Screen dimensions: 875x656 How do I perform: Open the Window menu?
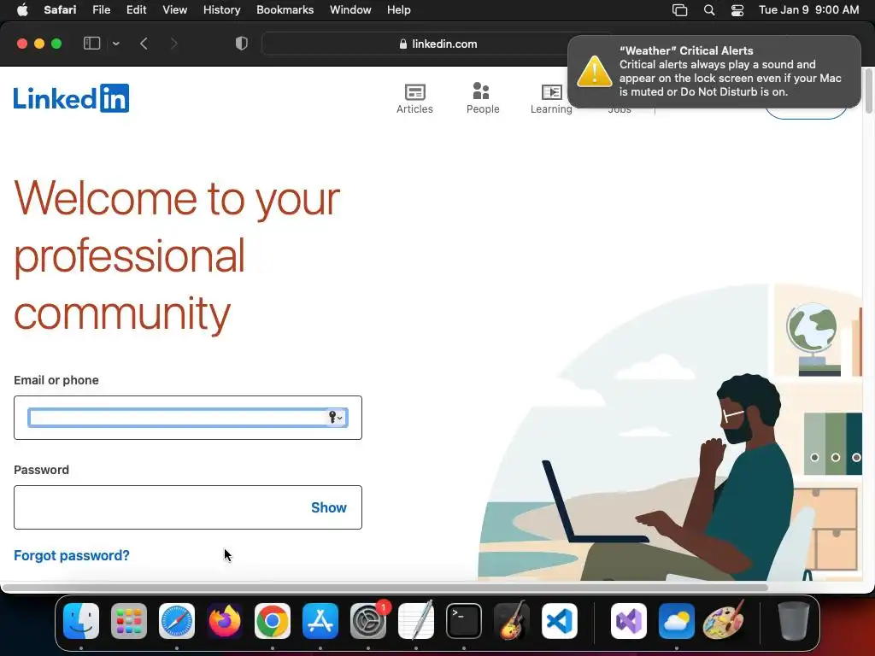350,10
